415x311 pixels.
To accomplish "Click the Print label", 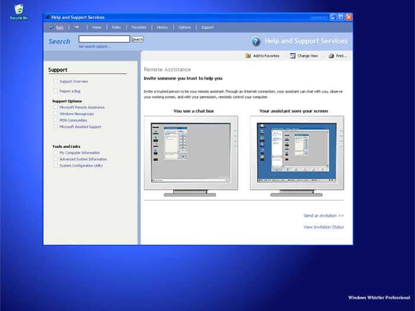I will tap(341, 56).
